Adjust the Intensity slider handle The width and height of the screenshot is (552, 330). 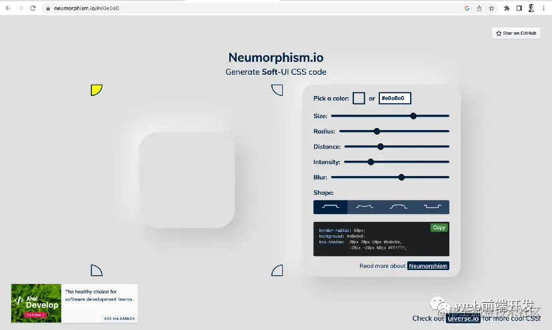click(371, 162)
